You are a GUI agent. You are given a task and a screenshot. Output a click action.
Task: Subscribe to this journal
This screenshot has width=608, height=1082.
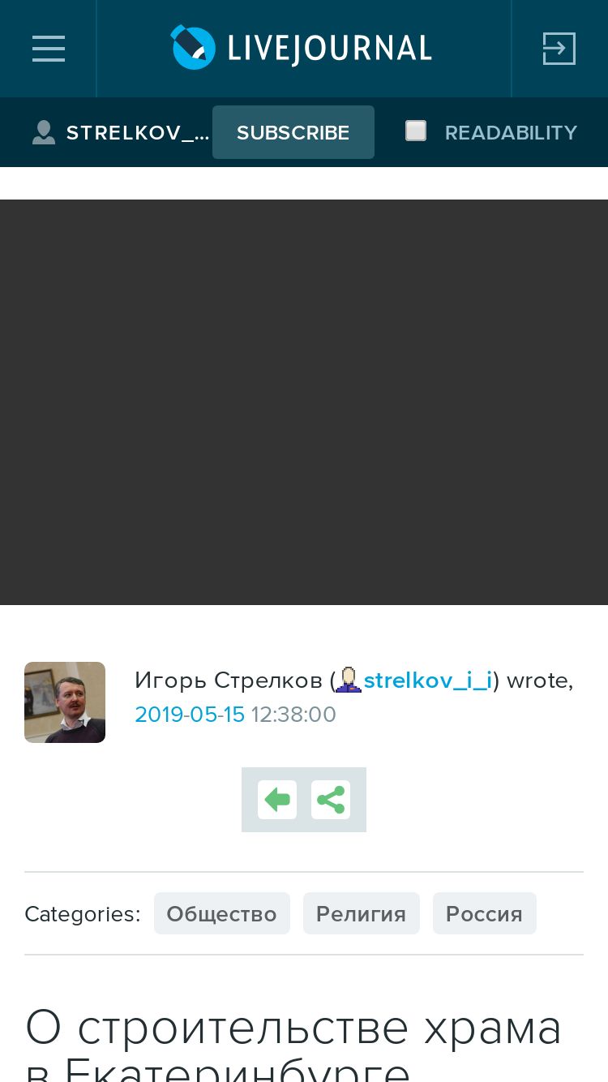click(x=293, y=132)
